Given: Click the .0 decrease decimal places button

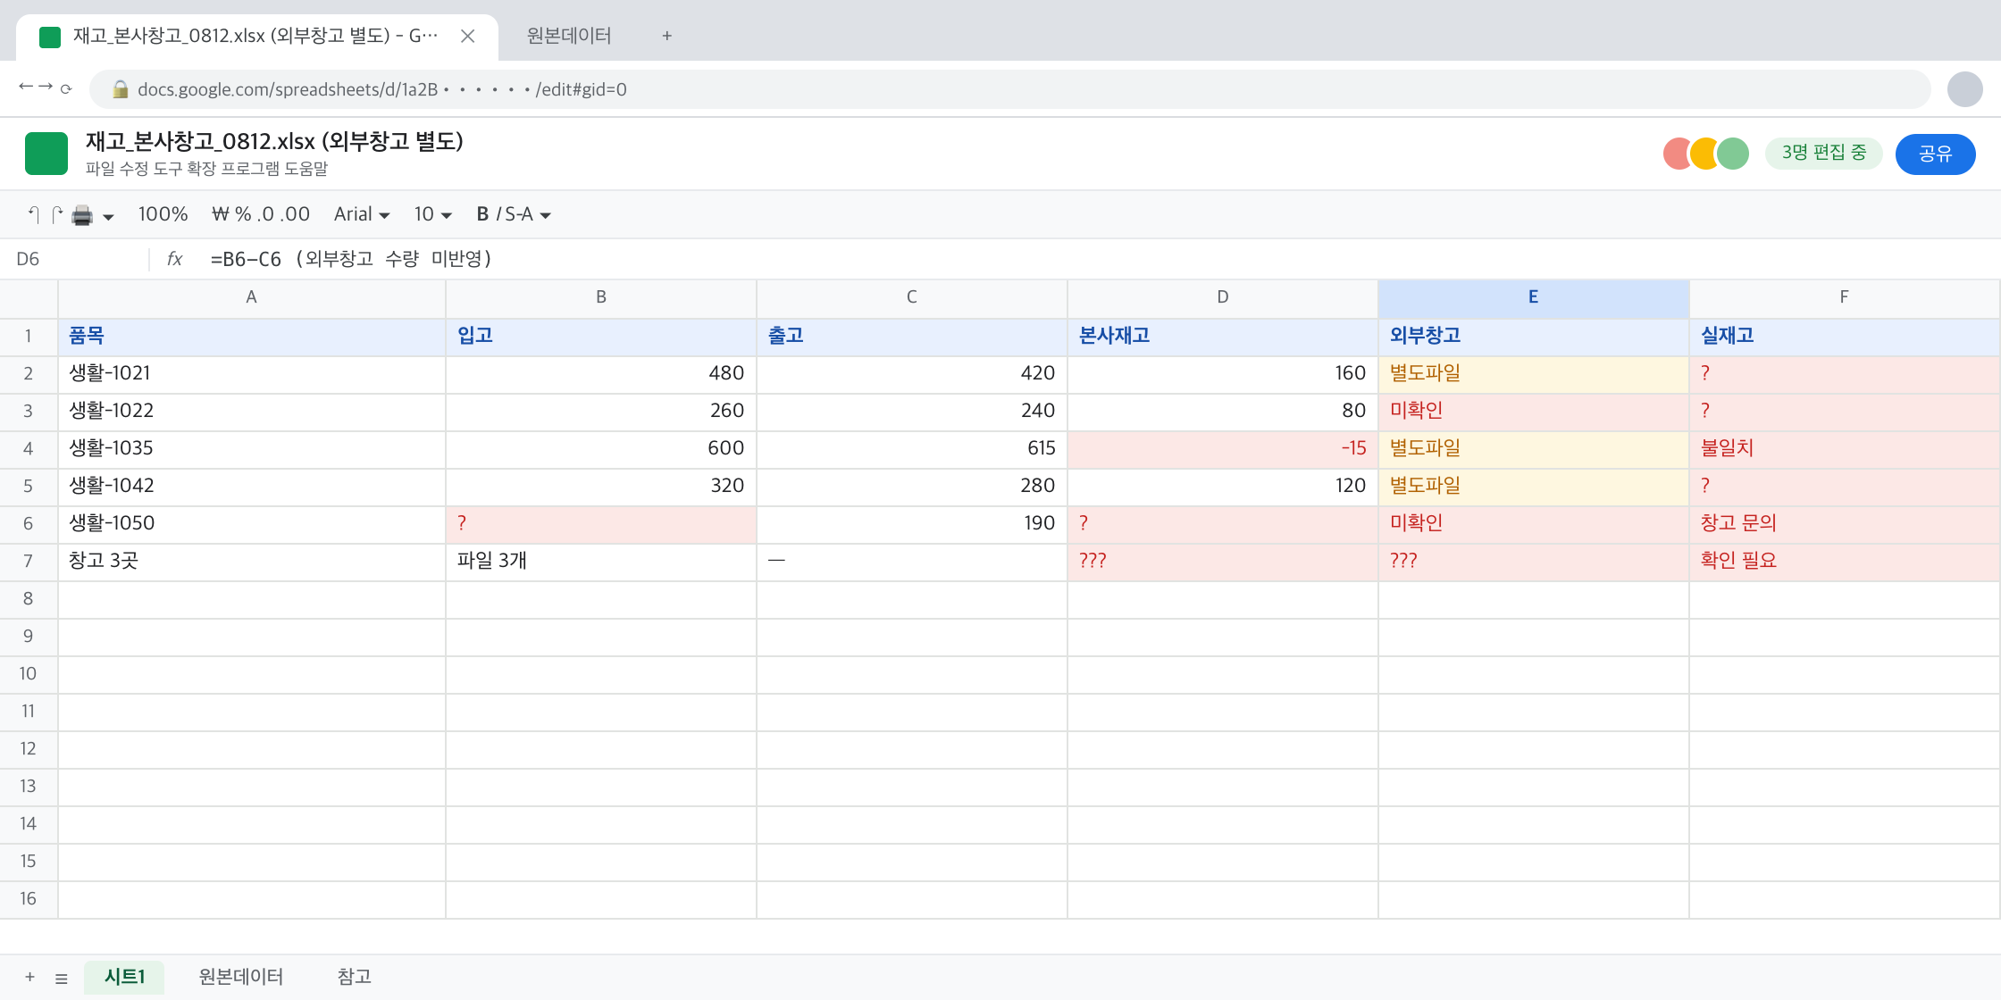Looking at the screenshot, I should pos(265,214).
